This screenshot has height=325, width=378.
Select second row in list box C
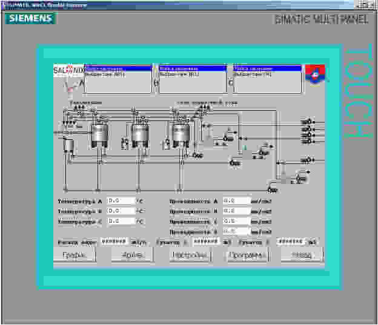267,74
